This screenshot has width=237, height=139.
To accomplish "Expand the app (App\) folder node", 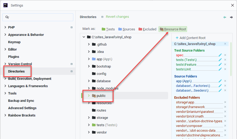I will (x=89, y=59).
